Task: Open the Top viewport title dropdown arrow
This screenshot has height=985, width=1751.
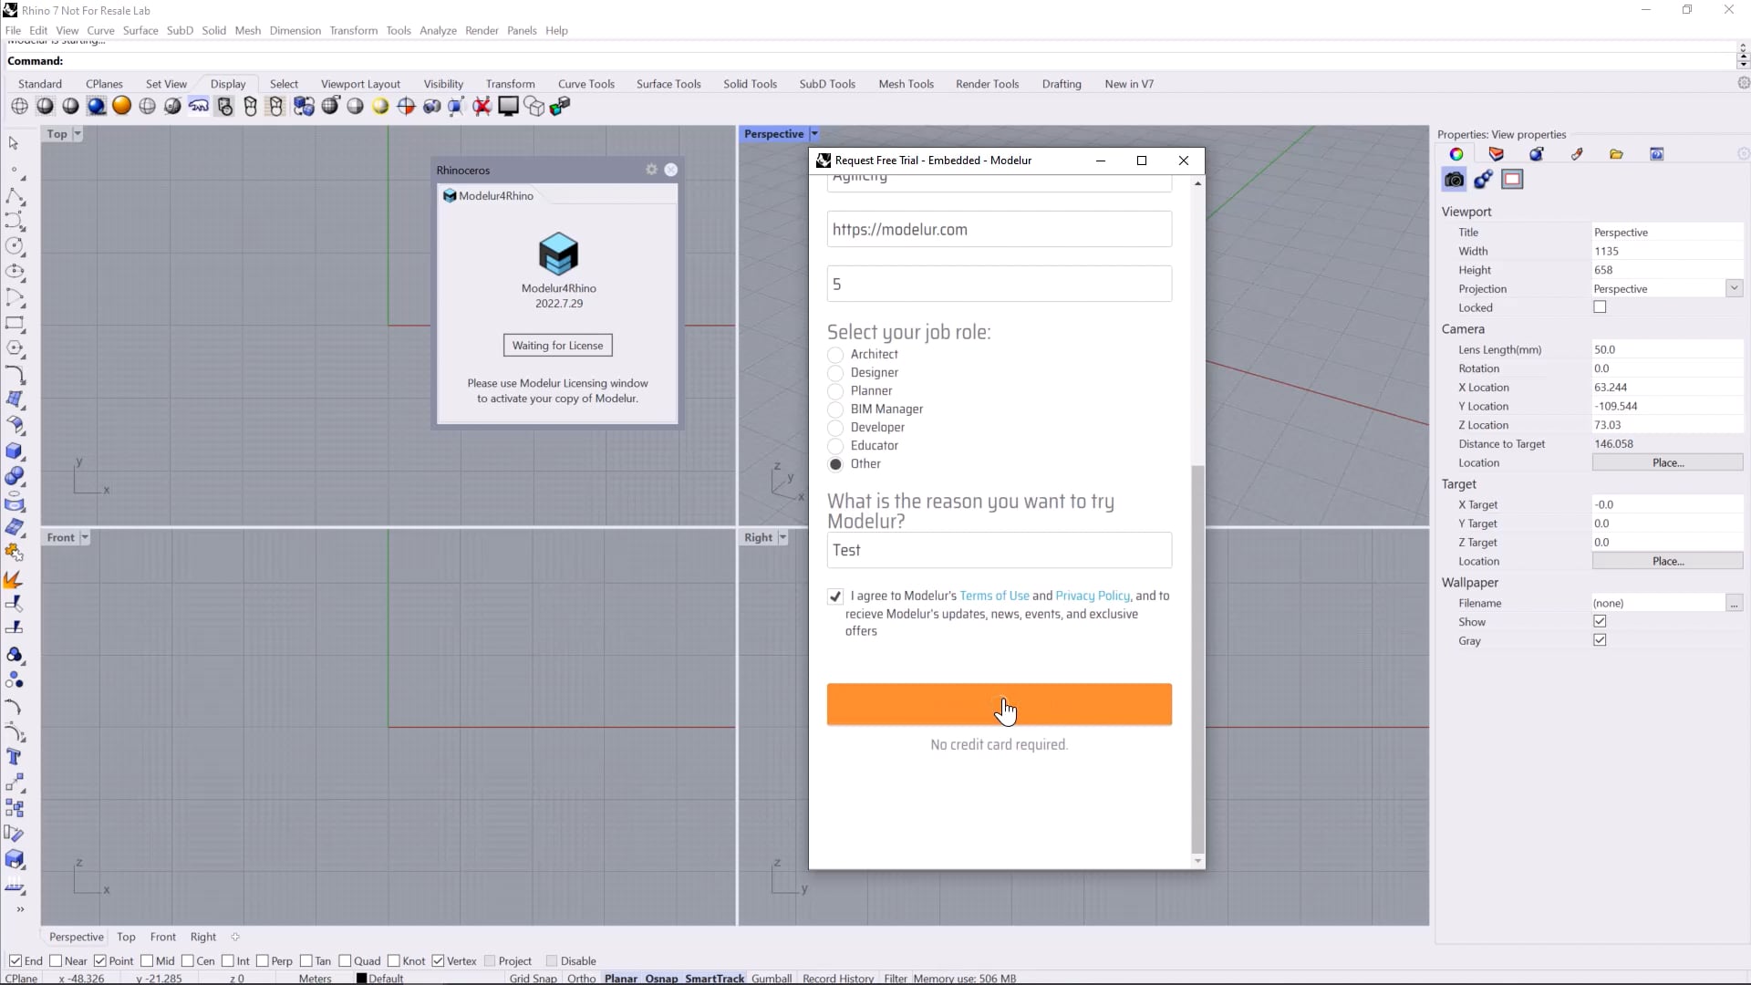Action: pyautogui.click(x=78, y=134)
